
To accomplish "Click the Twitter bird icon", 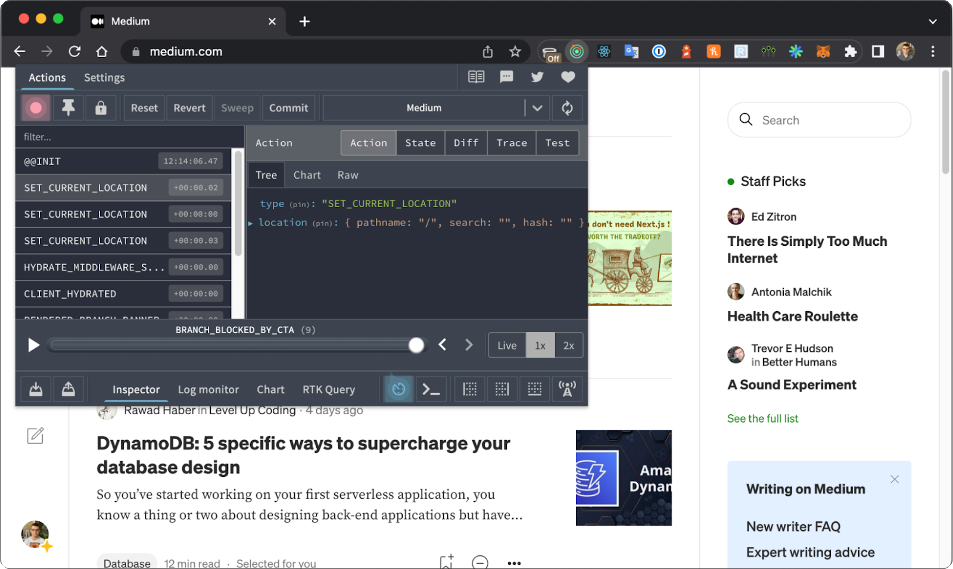I will tap(537, 77).
